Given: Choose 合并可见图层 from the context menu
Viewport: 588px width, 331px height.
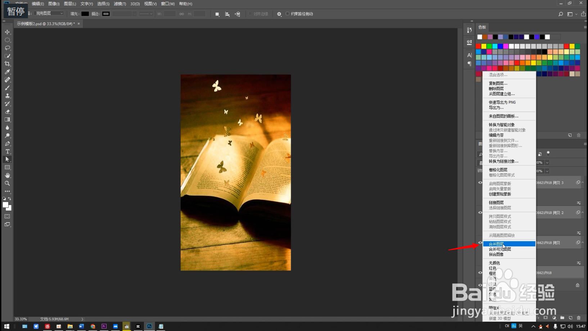Looking at the screenshot, I should tap(509, 249).
